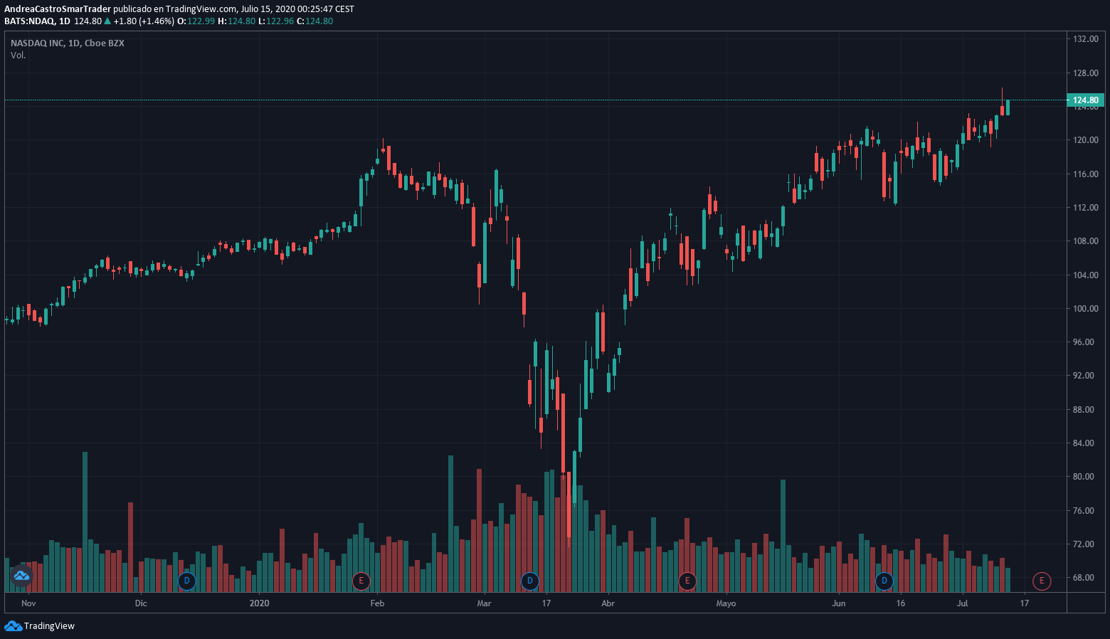1110x639 pixels.
Task: Click the December dividend D marker
Action: pos(186,581)
